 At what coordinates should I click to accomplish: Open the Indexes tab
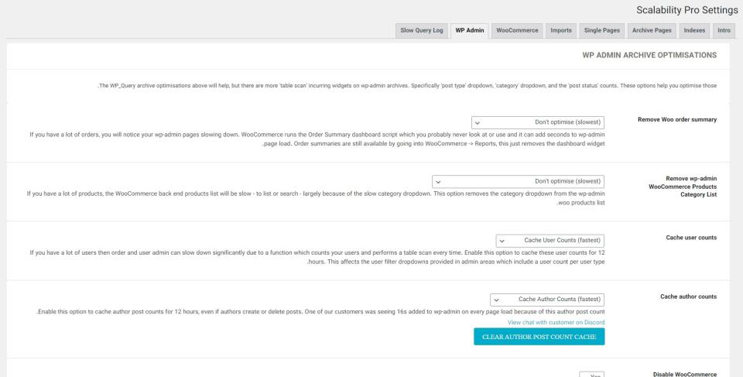[694, 30]
